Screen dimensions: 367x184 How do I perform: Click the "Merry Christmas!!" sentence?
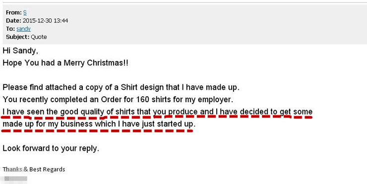[65, 63]
